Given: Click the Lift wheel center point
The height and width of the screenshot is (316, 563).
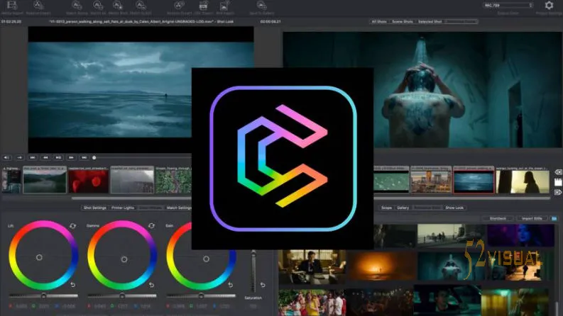Looking at the screenshot, I should coord(39,257).
